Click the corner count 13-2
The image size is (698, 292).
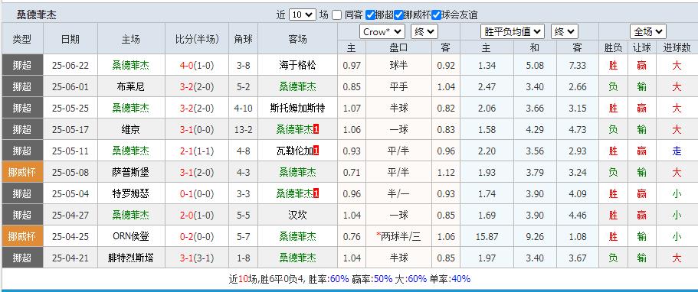[x=243, y=129]
